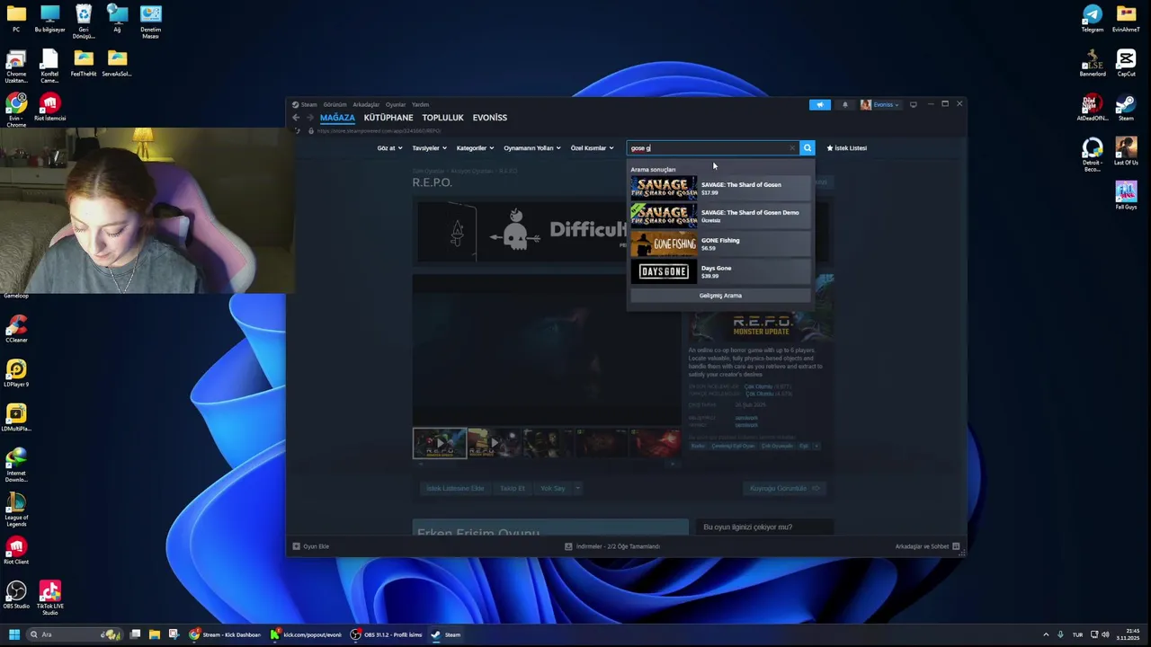The height and width of the screenshot is (647, 1151).
Task: Open Denetim Masası desktop icon
Action: pyautogui.click(x=150, y=22)
